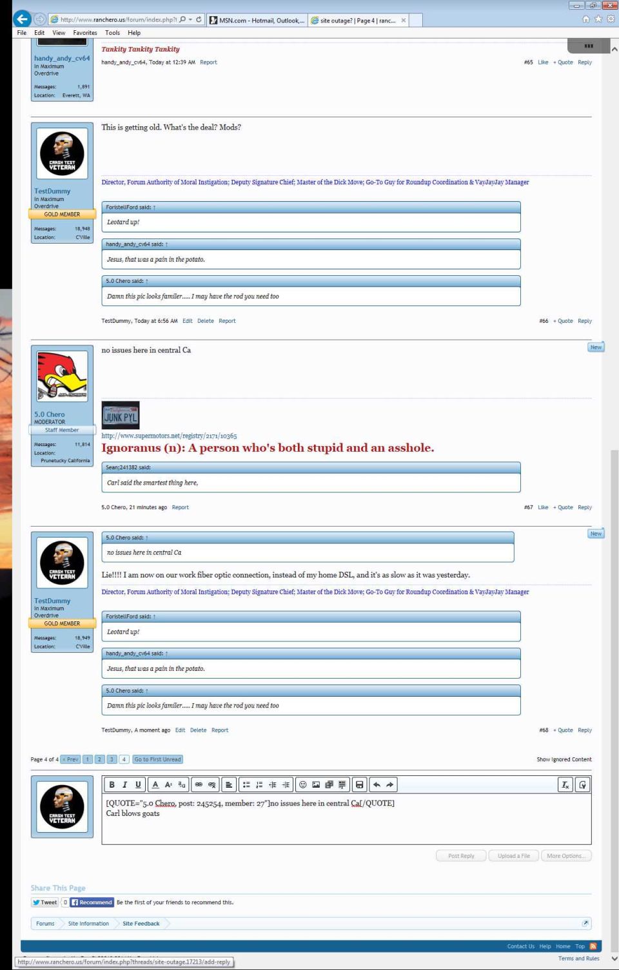The image size is (619, 970).
Task: Go to the browser home page icon
Action: point(586,19)
